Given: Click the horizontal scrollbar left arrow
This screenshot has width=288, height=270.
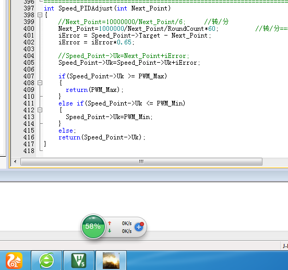Looking at the screenshot, I should (15, 161).
